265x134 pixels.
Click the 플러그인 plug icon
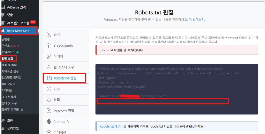[x=3, y=128]
